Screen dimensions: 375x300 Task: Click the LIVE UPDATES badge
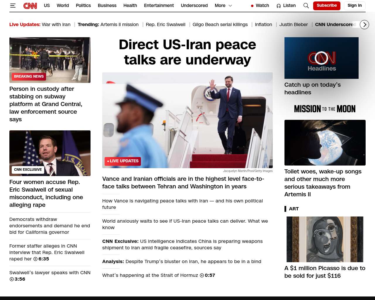click(123, 161)
